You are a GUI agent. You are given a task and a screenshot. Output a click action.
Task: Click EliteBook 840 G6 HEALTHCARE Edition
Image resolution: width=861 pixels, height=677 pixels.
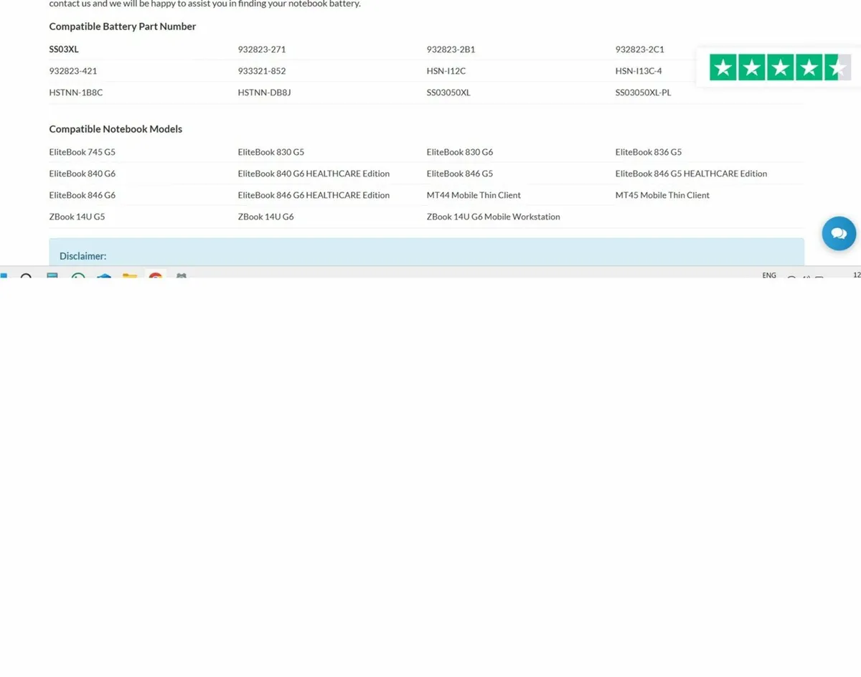pos(314,174)
